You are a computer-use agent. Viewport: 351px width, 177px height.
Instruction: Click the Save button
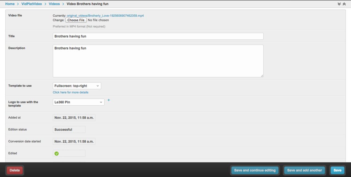(337, 170)
